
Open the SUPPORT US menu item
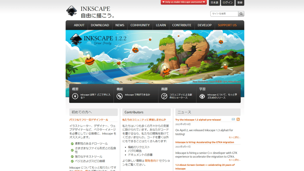[x=227, y=25]
